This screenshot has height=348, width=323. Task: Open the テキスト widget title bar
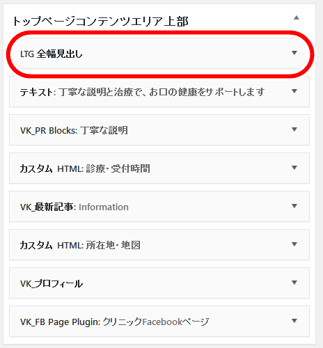click(x=159, y=92)
